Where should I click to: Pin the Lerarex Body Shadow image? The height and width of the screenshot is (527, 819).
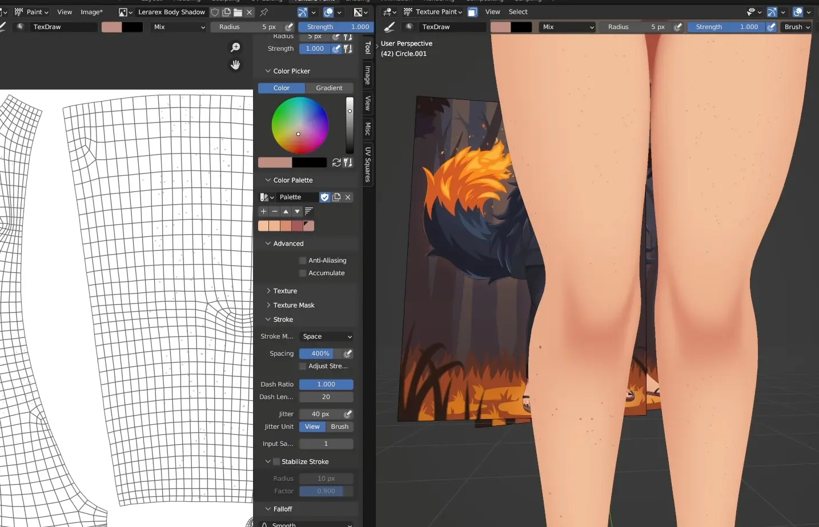(x=264, y=12)
